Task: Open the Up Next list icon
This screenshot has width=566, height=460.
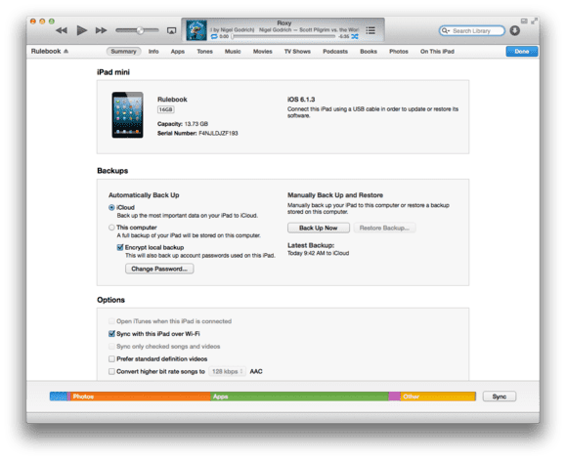Action: coord(370,30)
